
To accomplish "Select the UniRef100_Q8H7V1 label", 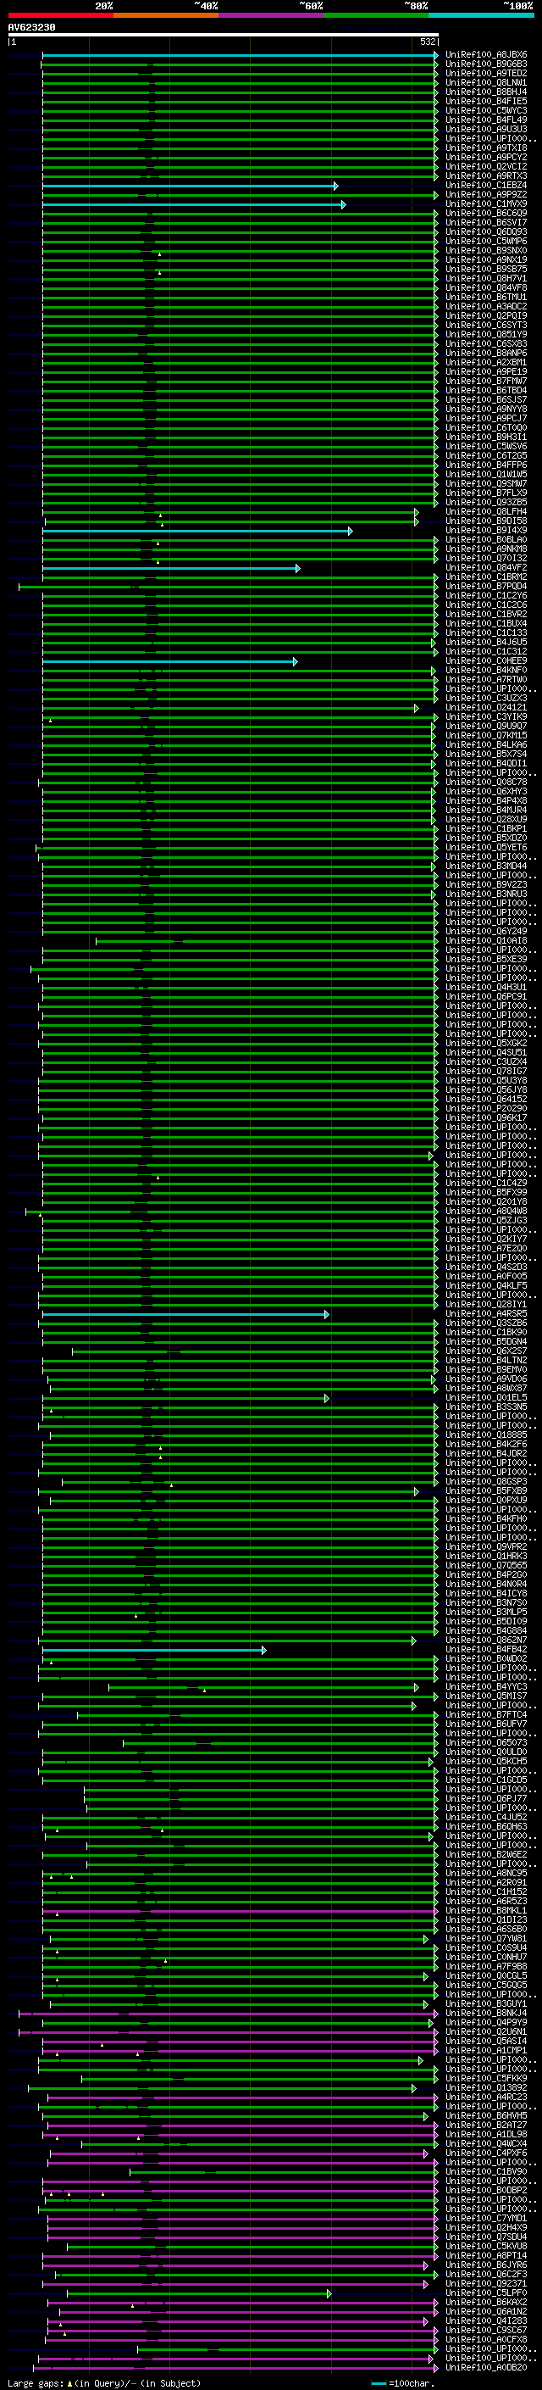I will point(486,278).
